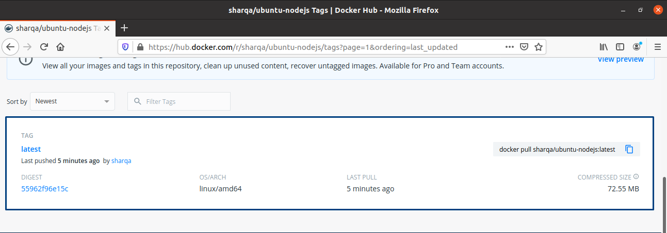Image resolution: width=667 pixels, height=233 pixels.
Task: Show compressed size info tooltip icon
Action: point(636,176)
